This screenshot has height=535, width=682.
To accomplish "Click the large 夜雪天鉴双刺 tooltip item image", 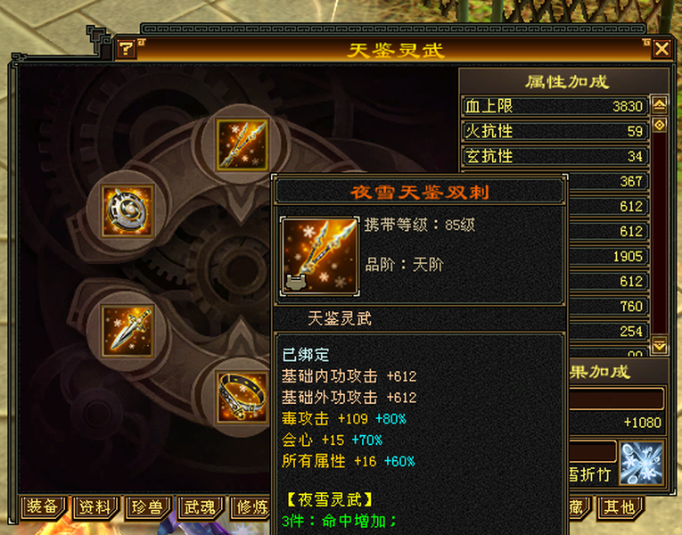I will click(320, 257).
